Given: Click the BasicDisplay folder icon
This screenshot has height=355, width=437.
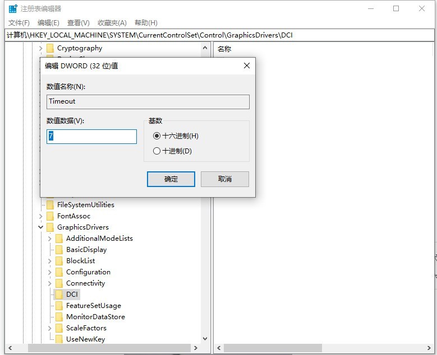Looking at the screenshot, I should (59, 250).
